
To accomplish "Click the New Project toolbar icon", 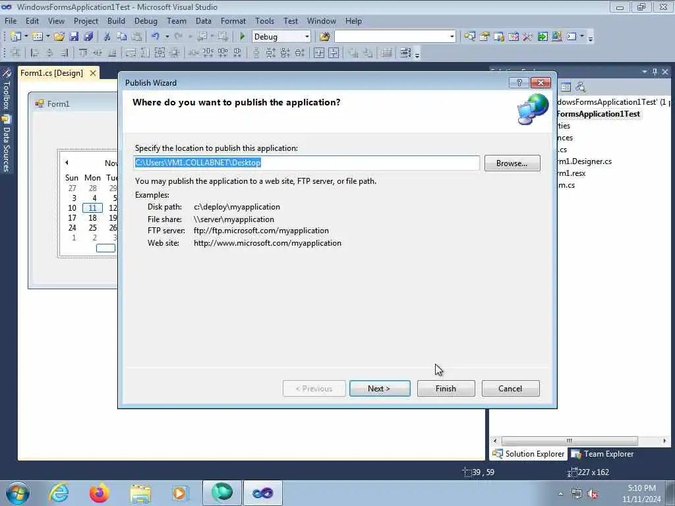I will tap(16, 37).
